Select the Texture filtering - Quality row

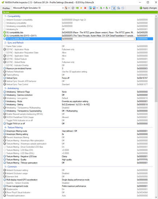pos(78,160)
